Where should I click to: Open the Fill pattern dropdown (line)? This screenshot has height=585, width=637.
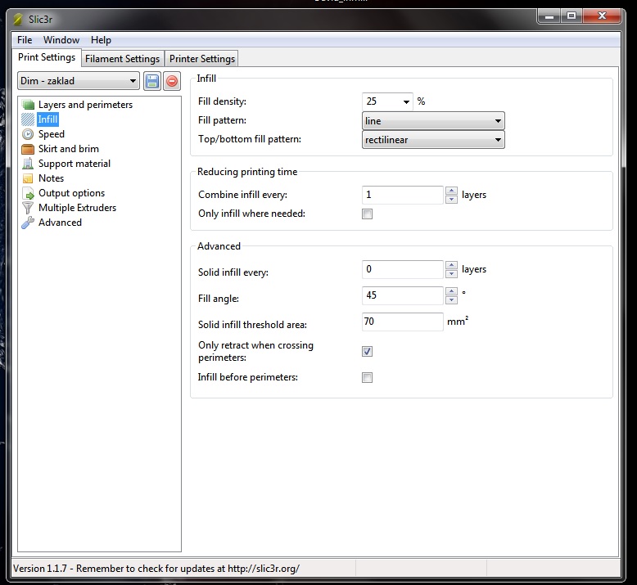coord(433,121)
